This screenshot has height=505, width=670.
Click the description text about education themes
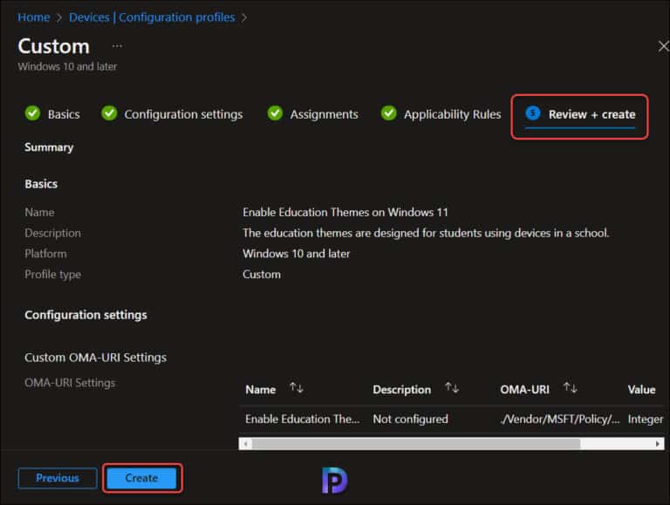point(426,233)
